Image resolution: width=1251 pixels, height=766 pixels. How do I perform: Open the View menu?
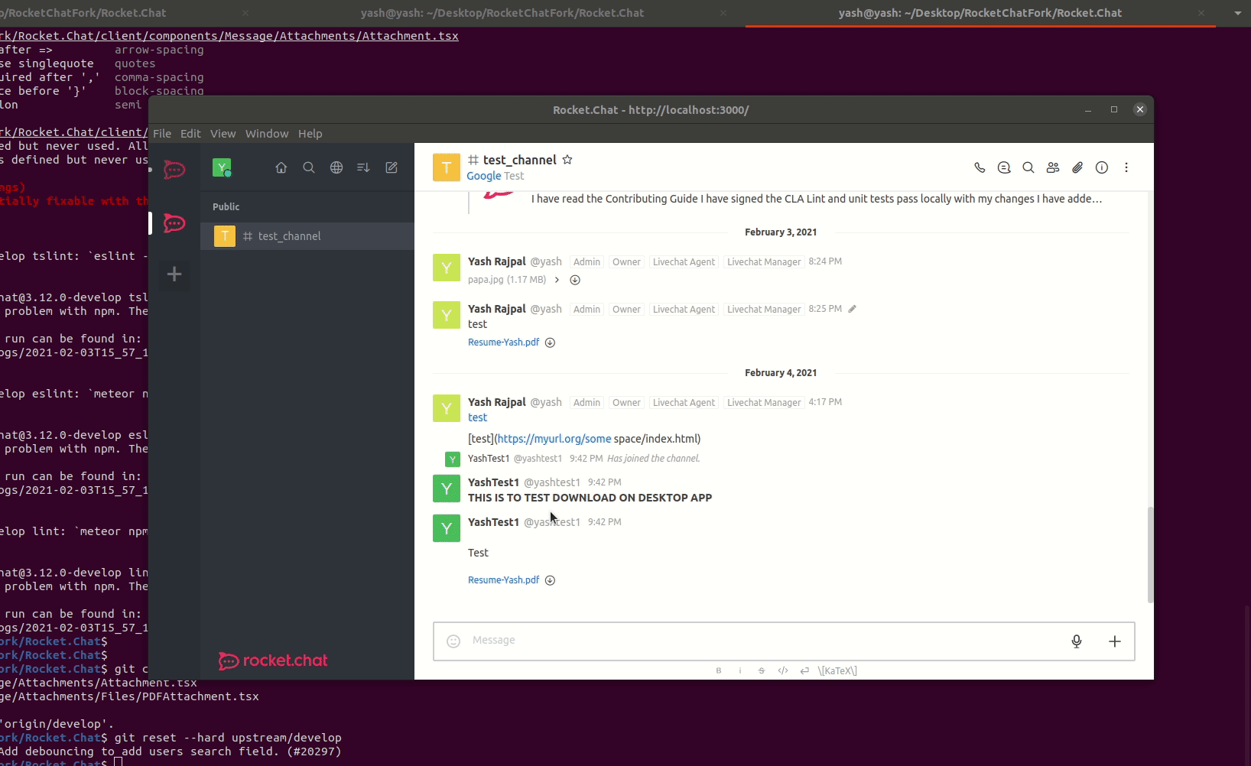[x=223, y=133]
